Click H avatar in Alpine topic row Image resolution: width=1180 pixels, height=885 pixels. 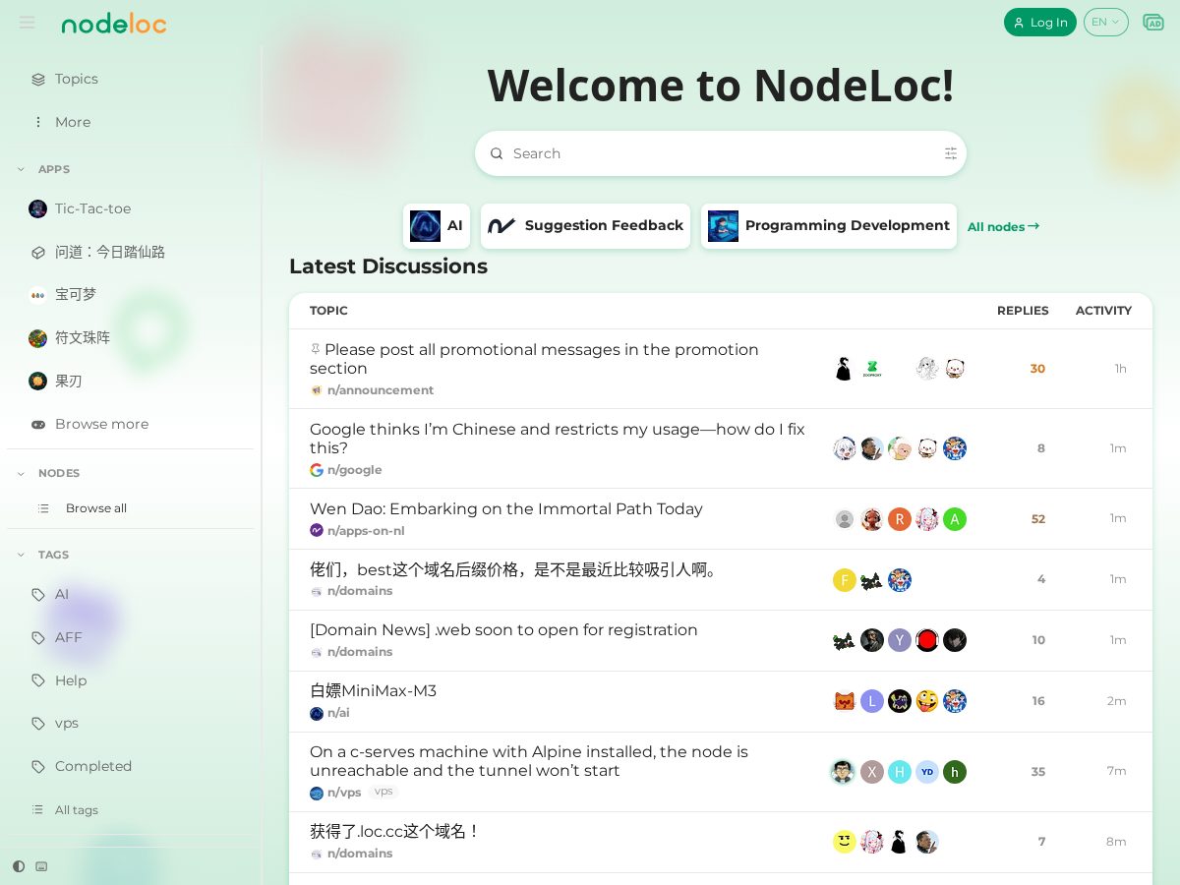[900, 772]
